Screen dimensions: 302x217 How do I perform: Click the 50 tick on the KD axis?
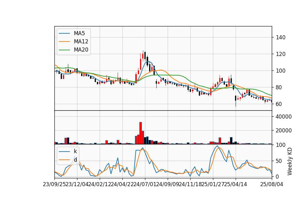pos(279,161)
